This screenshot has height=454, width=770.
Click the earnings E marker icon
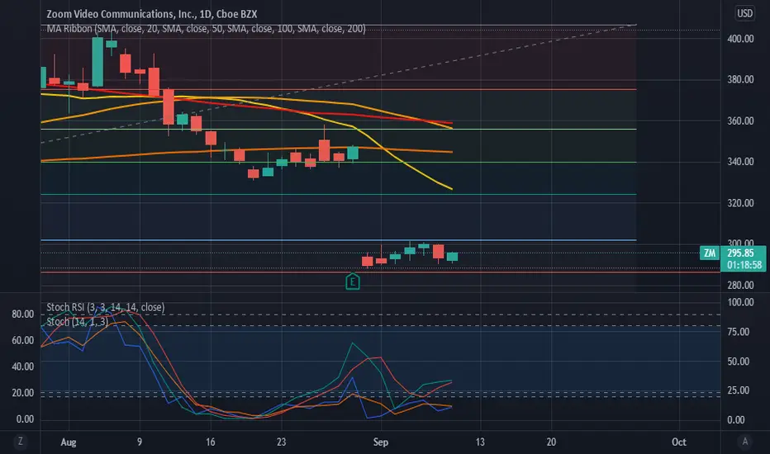pyautogui.click(x=353, y=281)
